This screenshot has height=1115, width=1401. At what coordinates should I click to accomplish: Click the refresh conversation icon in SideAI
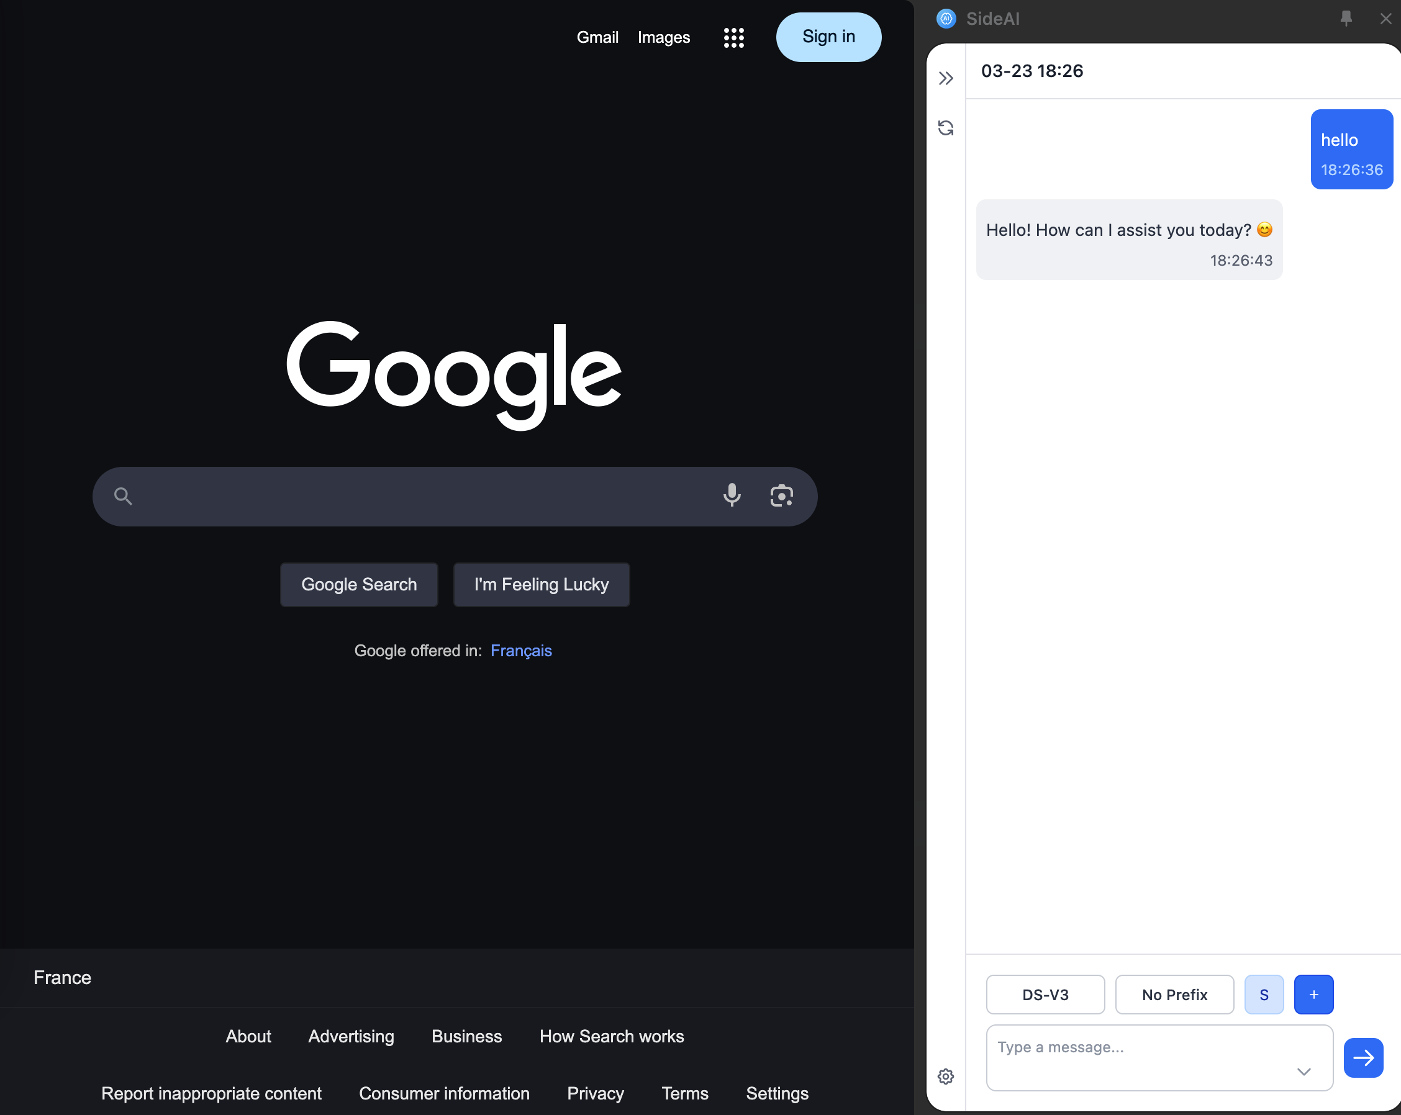[945, 128]
